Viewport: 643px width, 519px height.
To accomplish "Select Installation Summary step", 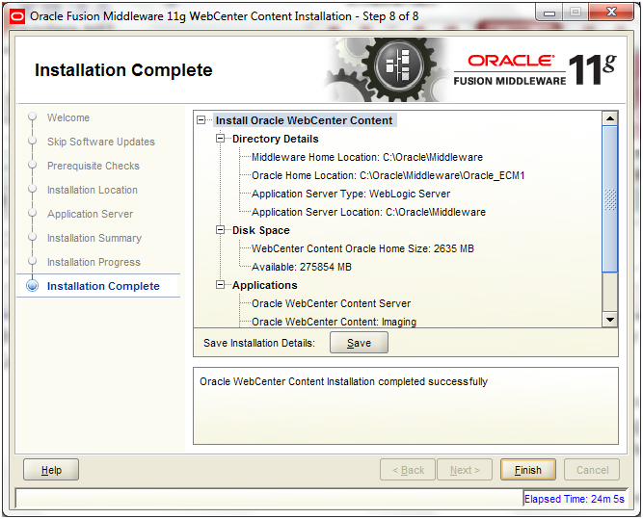I will 94,238.
